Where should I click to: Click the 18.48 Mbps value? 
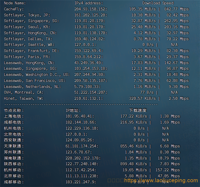178,75
